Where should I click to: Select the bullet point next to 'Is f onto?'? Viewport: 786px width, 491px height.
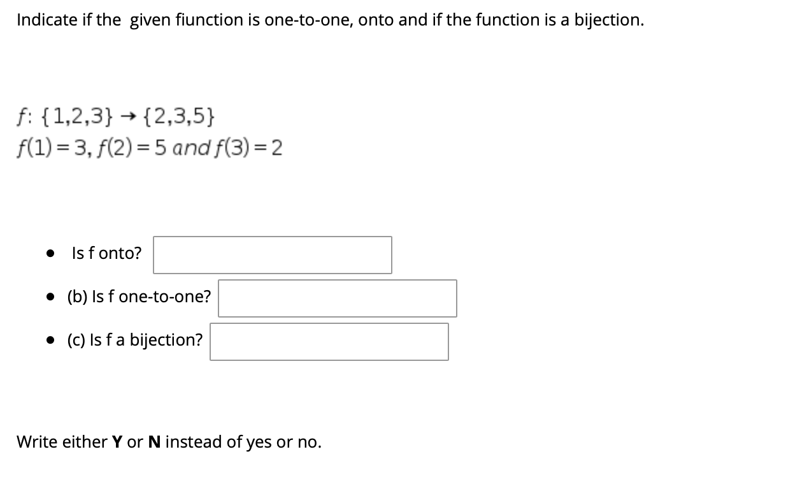tap(52, 253)
